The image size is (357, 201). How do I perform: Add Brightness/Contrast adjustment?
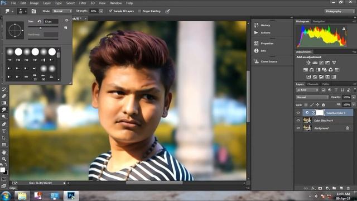[x=308, y=63]
